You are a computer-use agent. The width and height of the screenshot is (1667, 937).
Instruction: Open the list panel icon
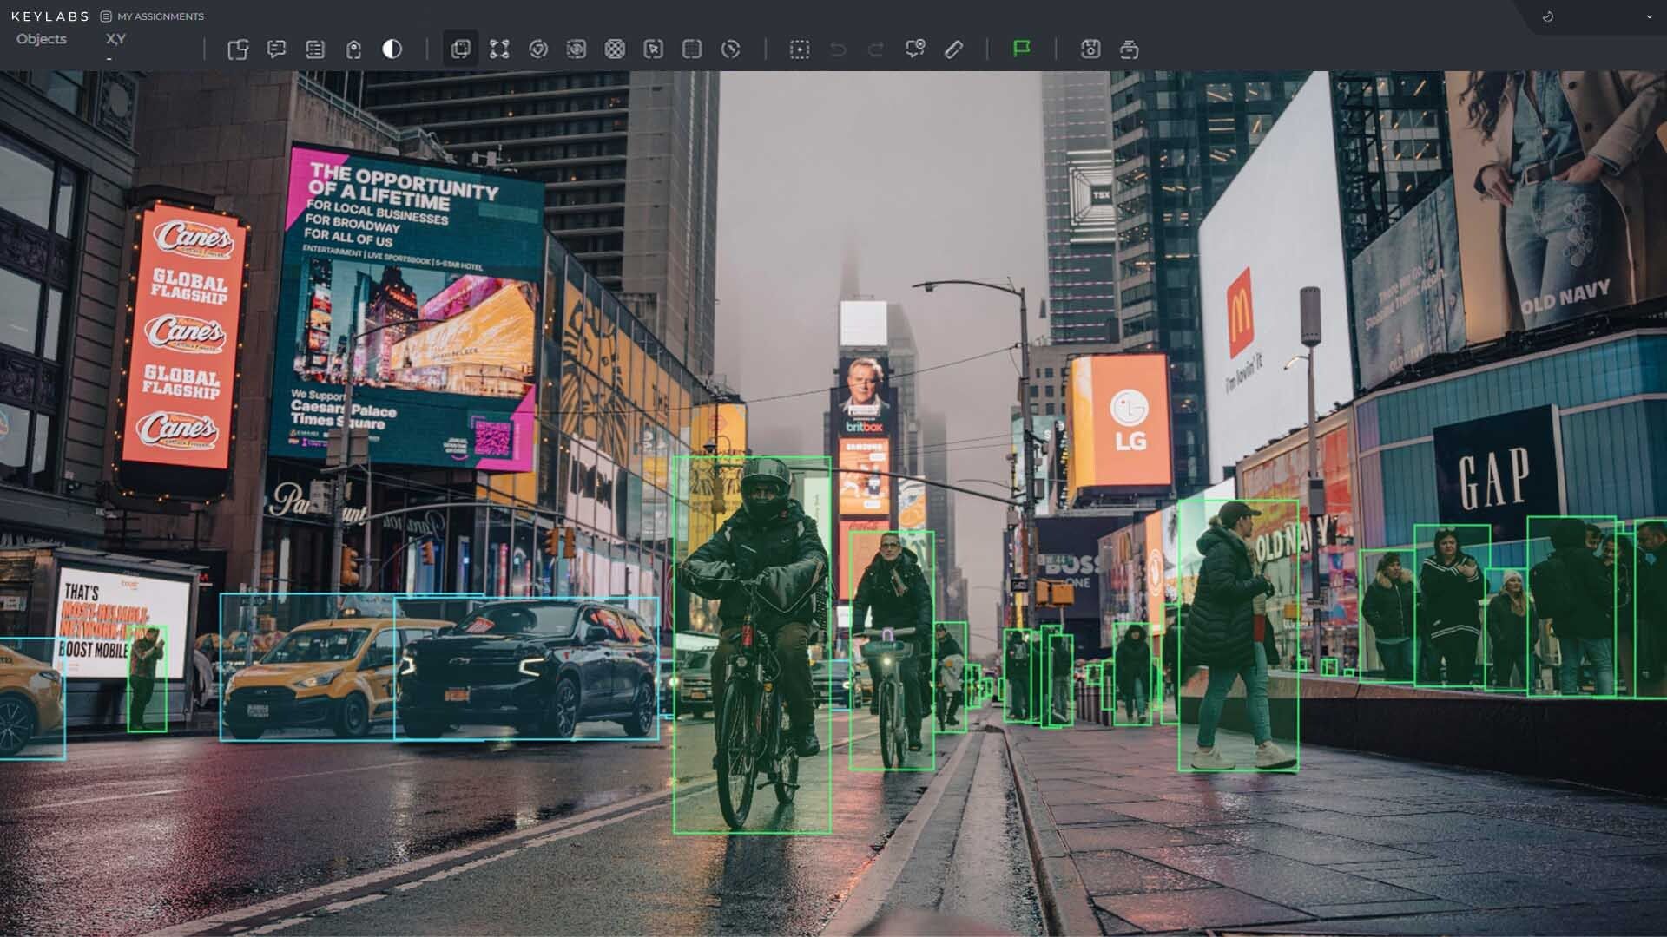point(315,49)
